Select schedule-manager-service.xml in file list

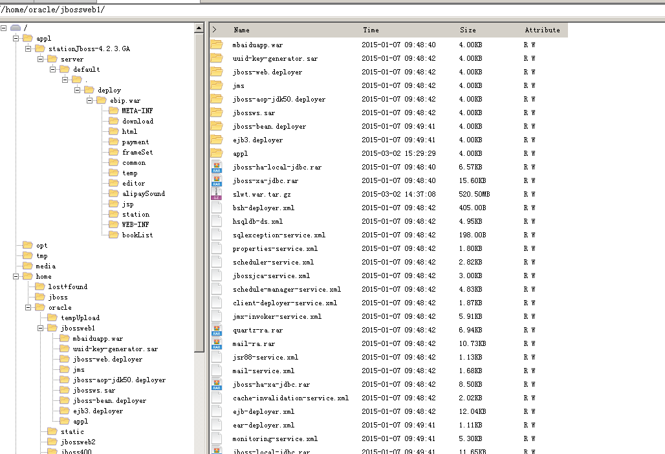[287, 289]
